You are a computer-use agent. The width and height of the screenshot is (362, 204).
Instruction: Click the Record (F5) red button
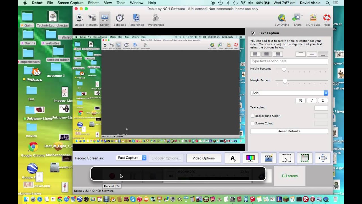112,176
